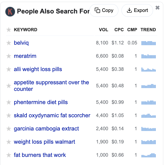Viewport: 164px width, 165px height.
Task: Star the skald oxydynamic fat scorcher row
Action: 9,115
